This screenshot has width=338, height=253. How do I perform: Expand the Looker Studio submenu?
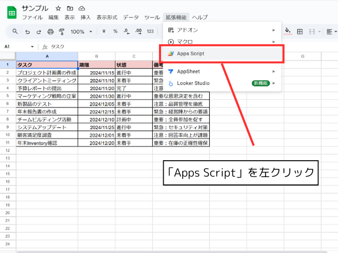coord(222,83)
